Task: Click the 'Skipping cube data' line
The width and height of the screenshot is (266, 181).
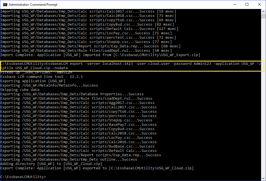Action: click(x=20, y=90)
